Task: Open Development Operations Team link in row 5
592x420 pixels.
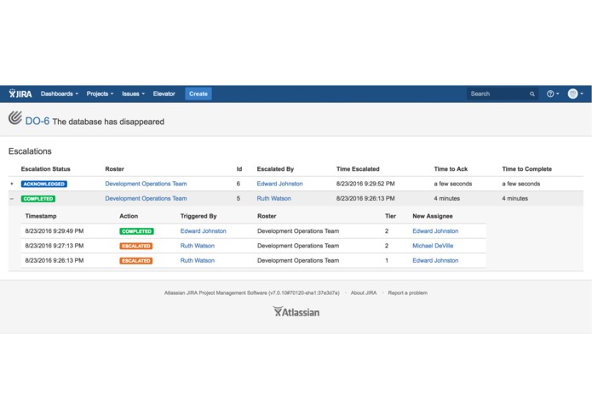Action: click(146, 198)
